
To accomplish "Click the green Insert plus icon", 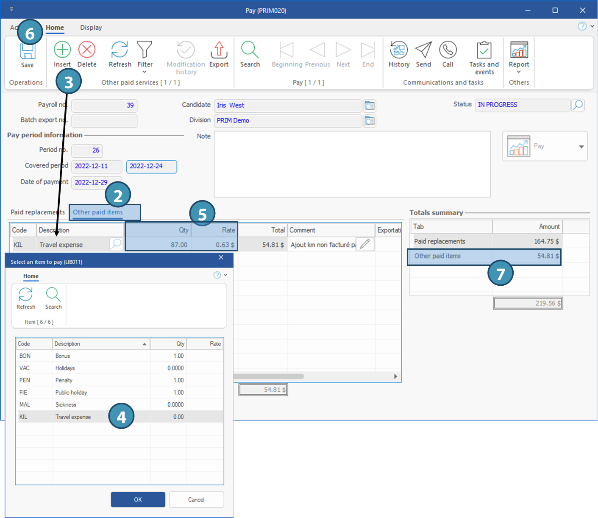I will point(62,50).
